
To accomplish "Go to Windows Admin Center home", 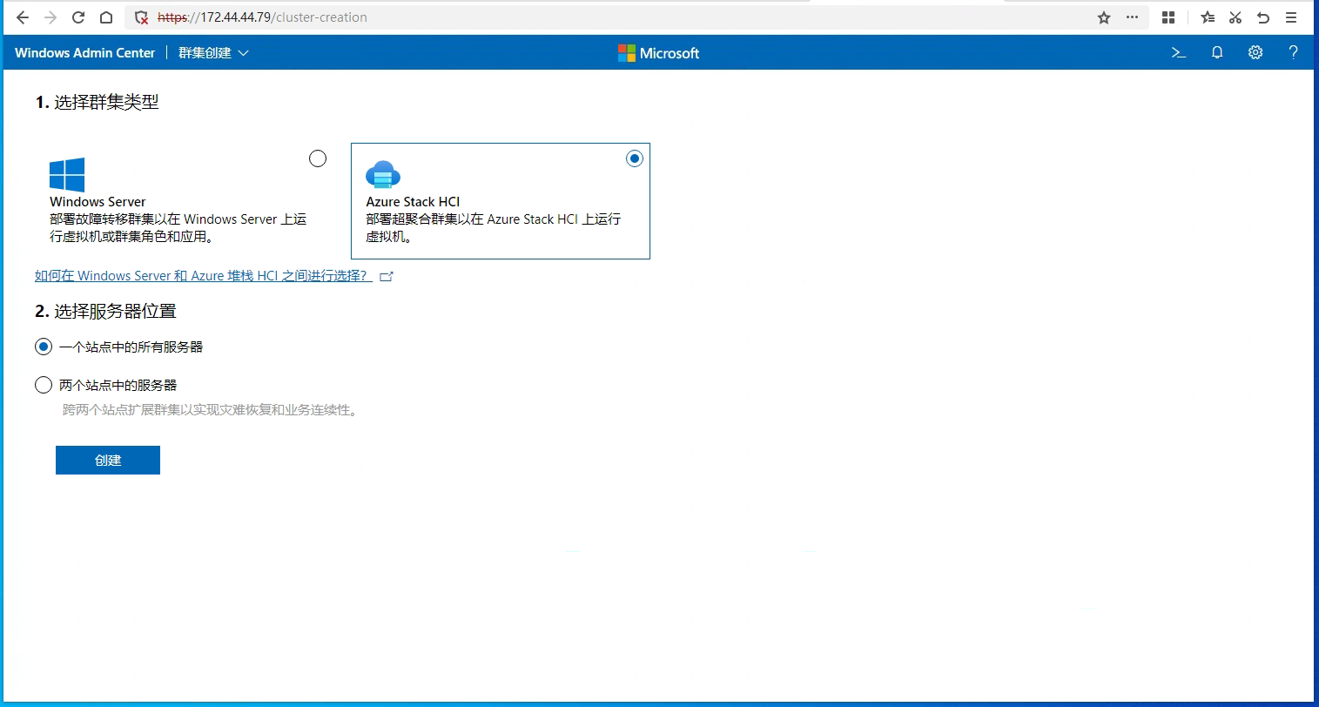I will click(x=85, y=53).
